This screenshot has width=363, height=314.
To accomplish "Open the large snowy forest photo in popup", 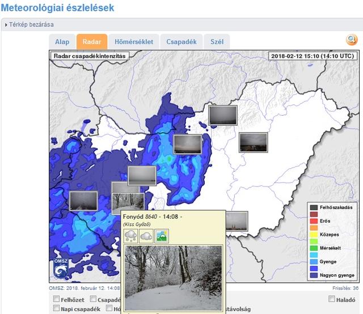I will click(x=173, y=278).
